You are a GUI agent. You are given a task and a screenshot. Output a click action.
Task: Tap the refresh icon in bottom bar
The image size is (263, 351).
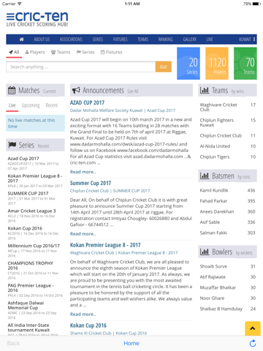click(x=253, y=343)
